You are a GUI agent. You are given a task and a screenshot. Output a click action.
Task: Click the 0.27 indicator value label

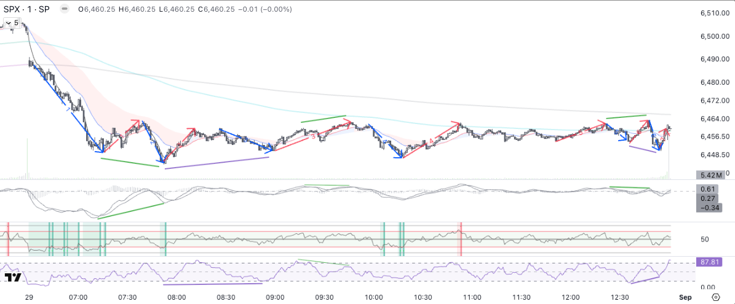click(707, 198)
